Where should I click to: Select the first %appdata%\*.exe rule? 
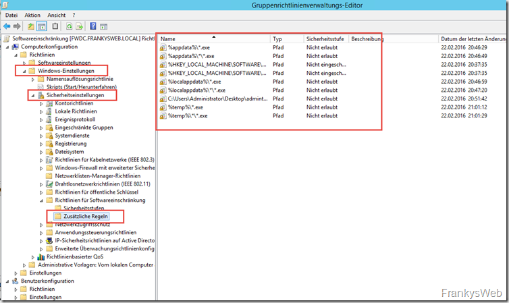click(x=184, y=49)
